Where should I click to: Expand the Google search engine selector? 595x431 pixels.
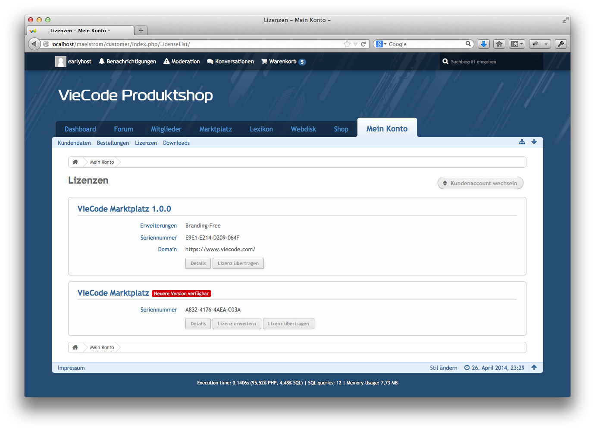381,44
